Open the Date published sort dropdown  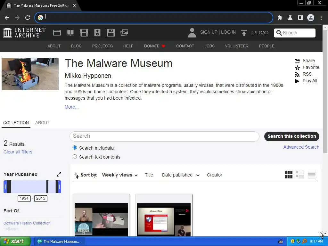[x=181, y=175]
